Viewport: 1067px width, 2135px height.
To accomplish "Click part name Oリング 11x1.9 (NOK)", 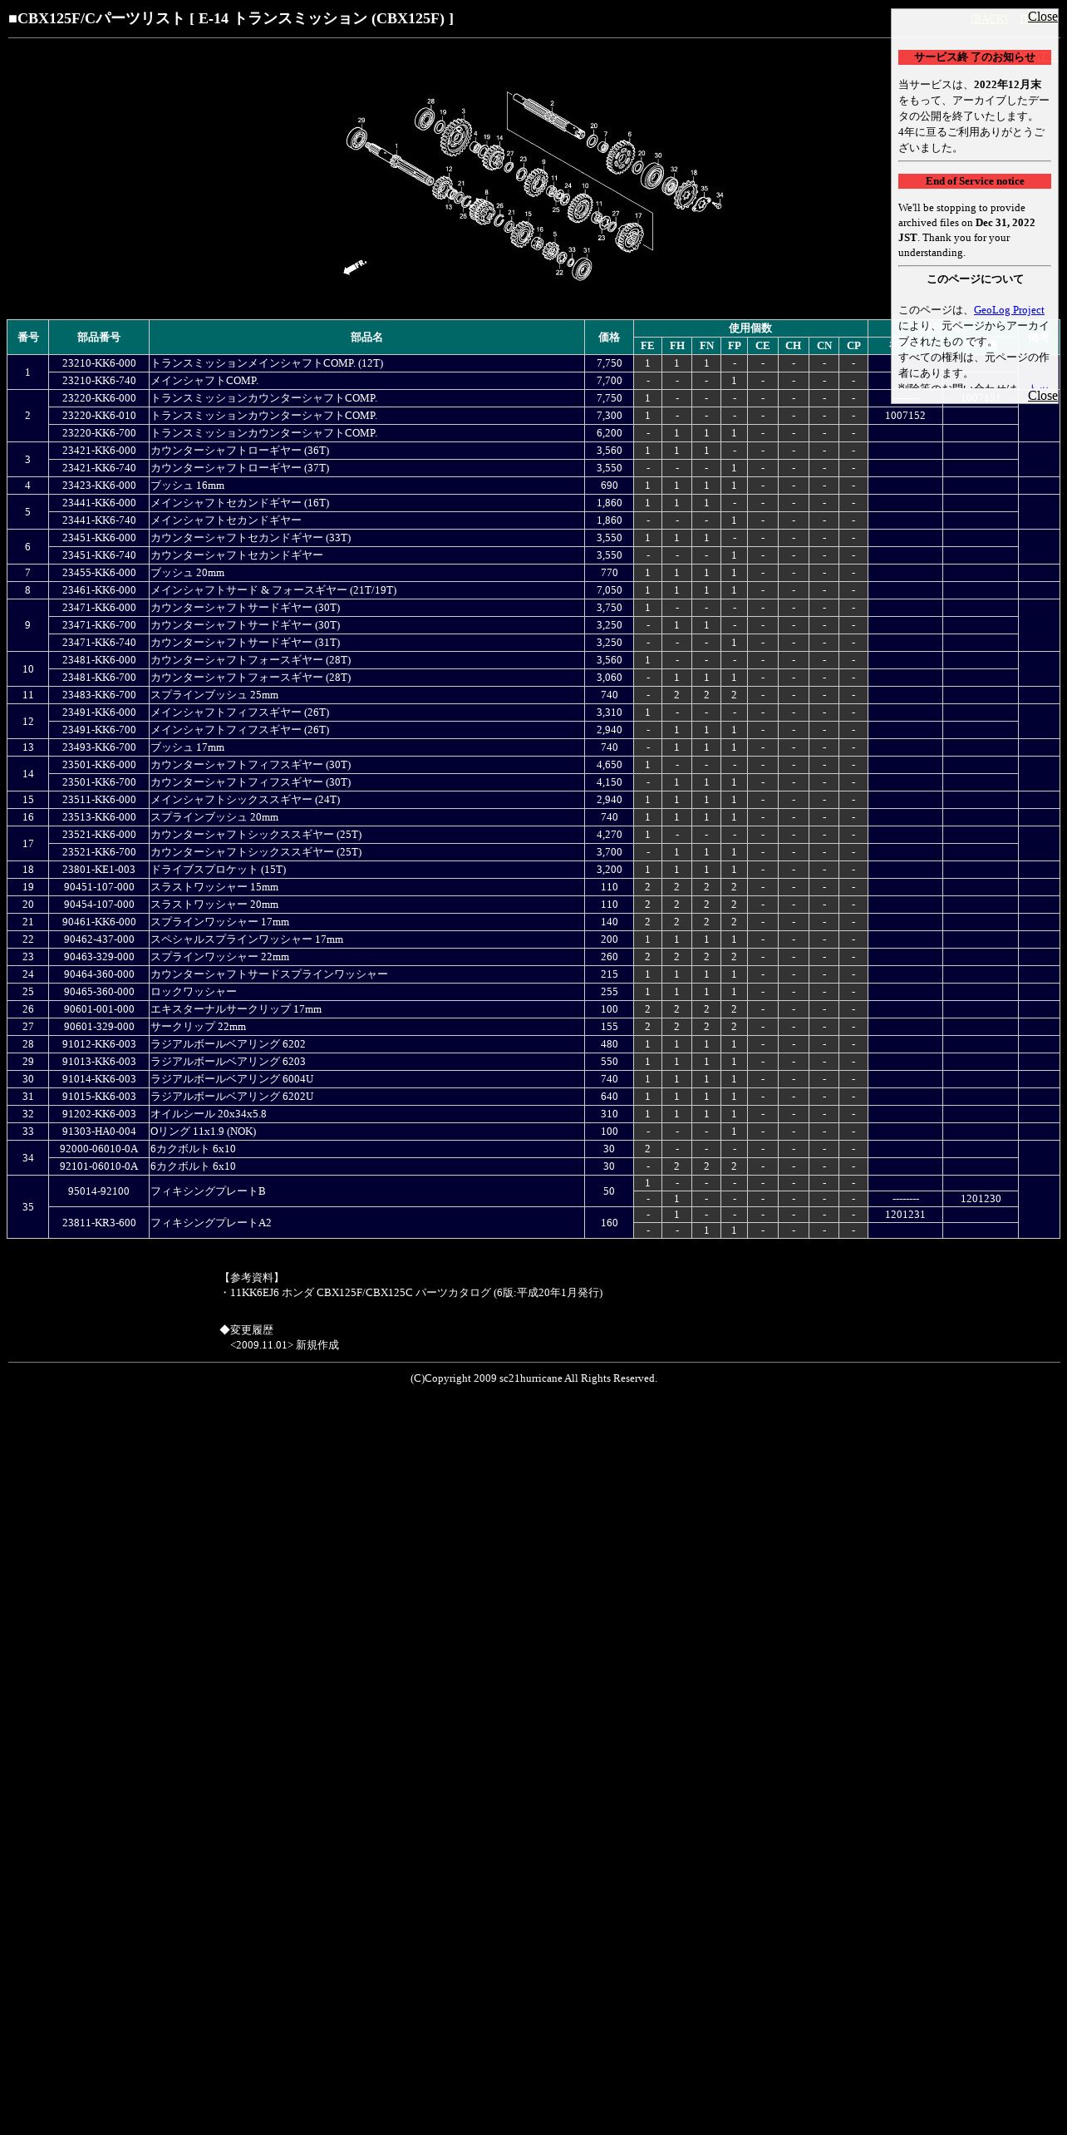I will (x=204, y=1132).
